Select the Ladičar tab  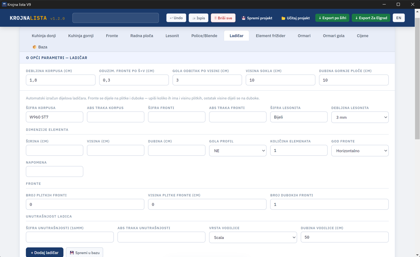(x=237, y=36)
